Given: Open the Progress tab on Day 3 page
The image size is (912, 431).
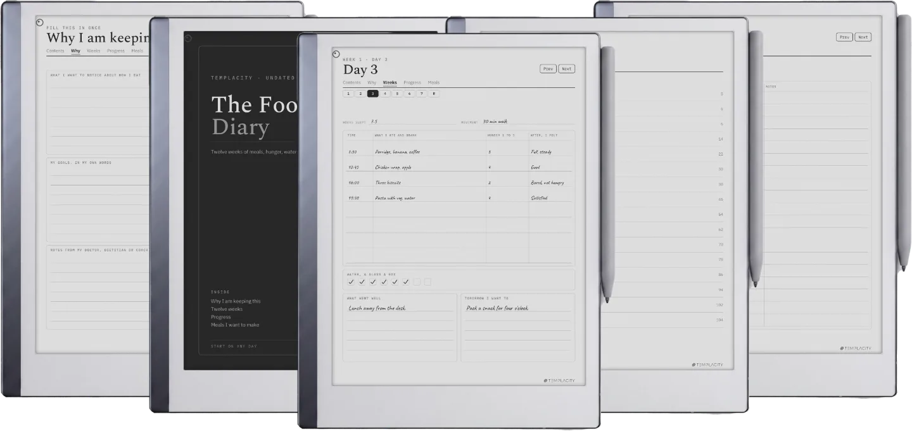Looking at the screenshot, I should (x=412, y=82).
